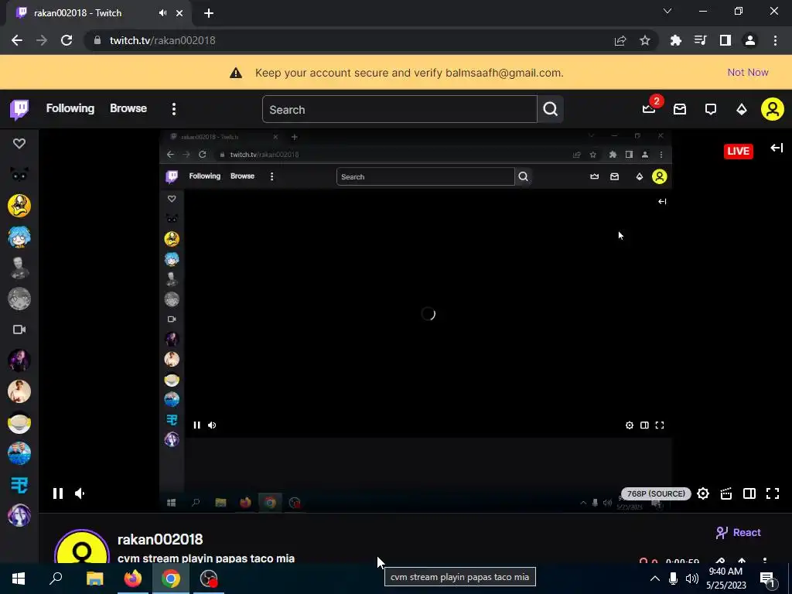
Task: Open the player settings gear
Action: 703,493
